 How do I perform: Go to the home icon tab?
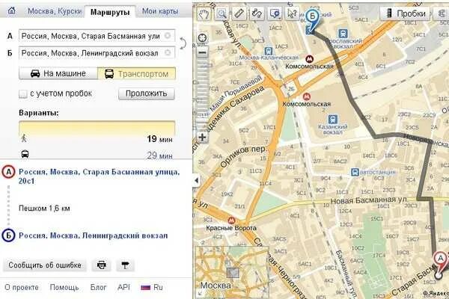coord(11,11)
